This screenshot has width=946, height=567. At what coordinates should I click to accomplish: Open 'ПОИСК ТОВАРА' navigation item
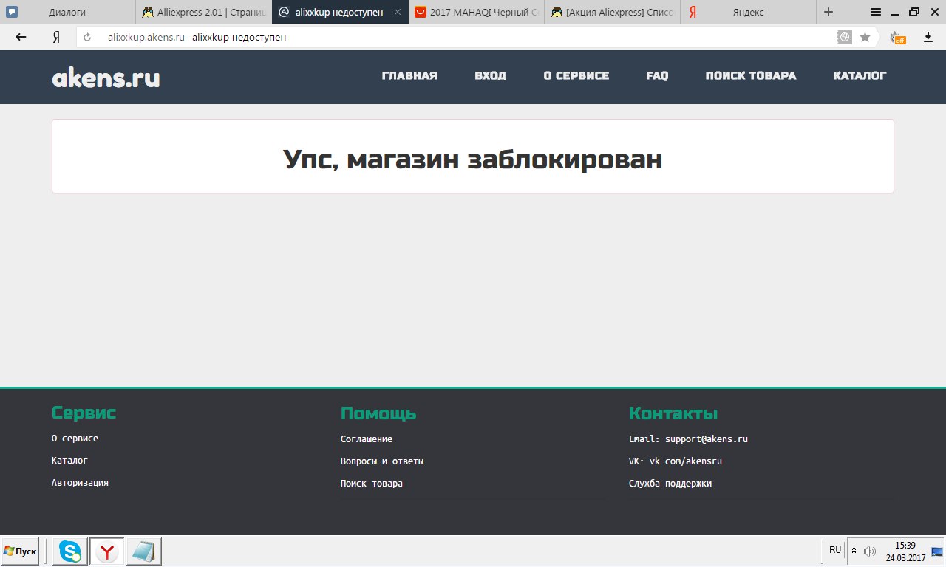[x=751, y=75]
